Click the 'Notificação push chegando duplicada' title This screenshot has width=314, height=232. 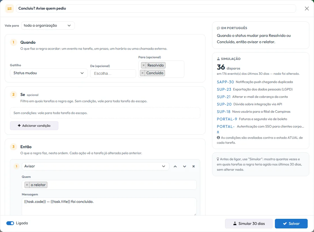pos(264,82)
